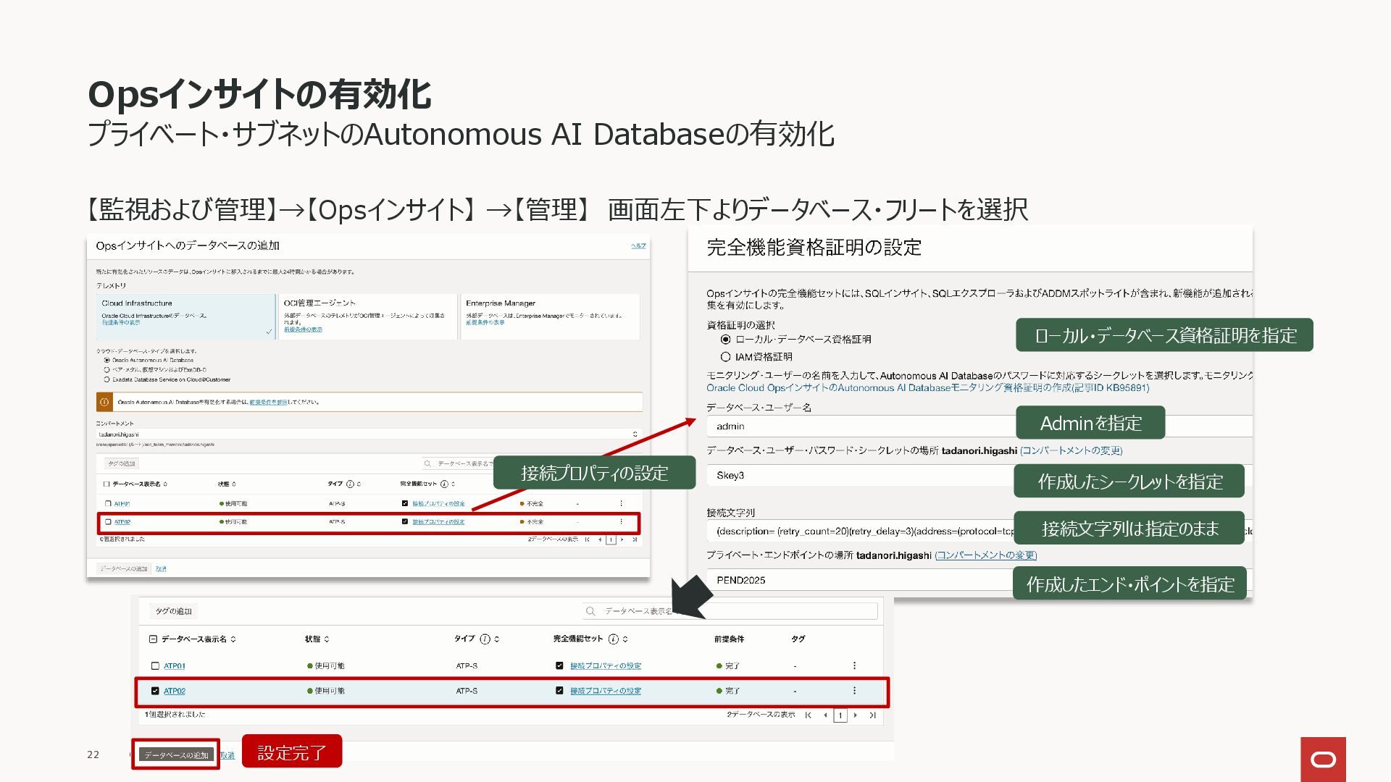This screenshot has width=1391, height=782.
Task: Check the ATP01 row checkbox
Action: tap(155, 665)
